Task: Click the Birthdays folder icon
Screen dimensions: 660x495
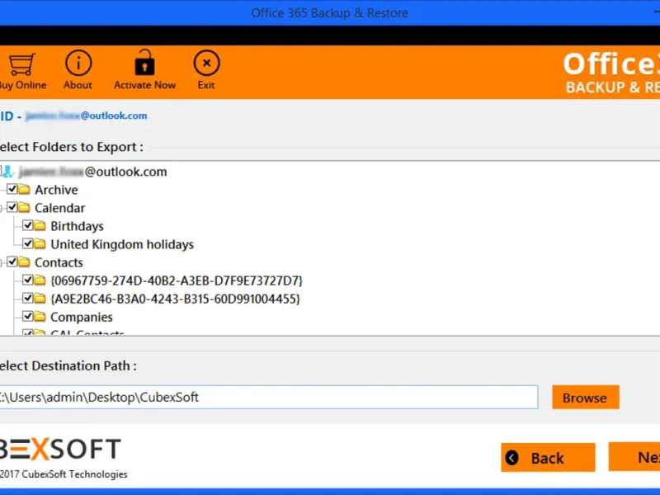Action: pyautogui.click(x=40, y=225)
